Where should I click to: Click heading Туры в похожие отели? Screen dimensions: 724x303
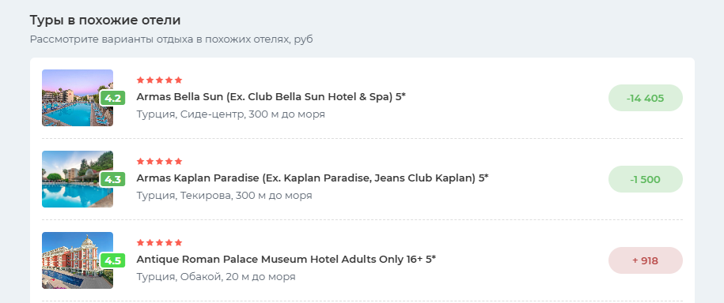pos(105,21)
